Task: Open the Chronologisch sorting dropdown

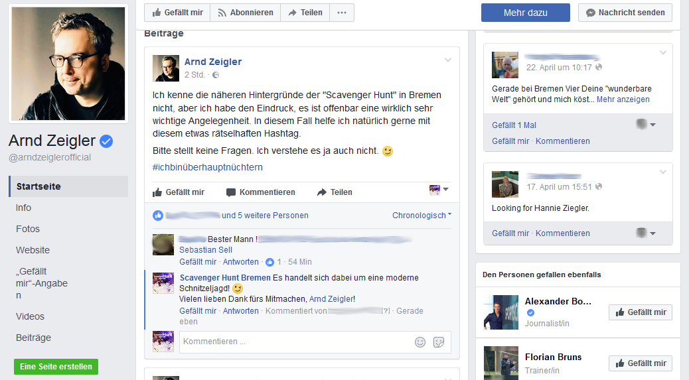Action: pos(421,216)
